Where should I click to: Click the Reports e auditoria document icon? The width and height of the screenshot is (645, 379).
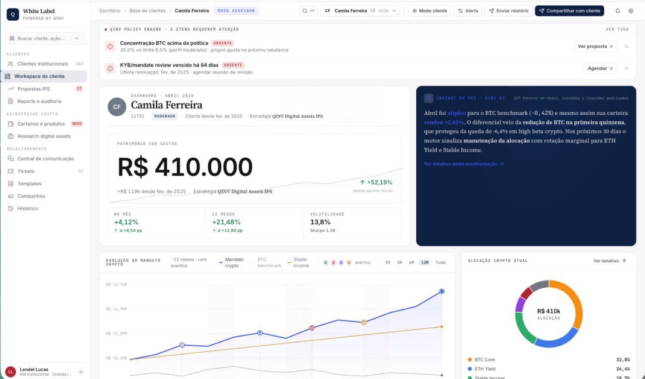(11, 102)
